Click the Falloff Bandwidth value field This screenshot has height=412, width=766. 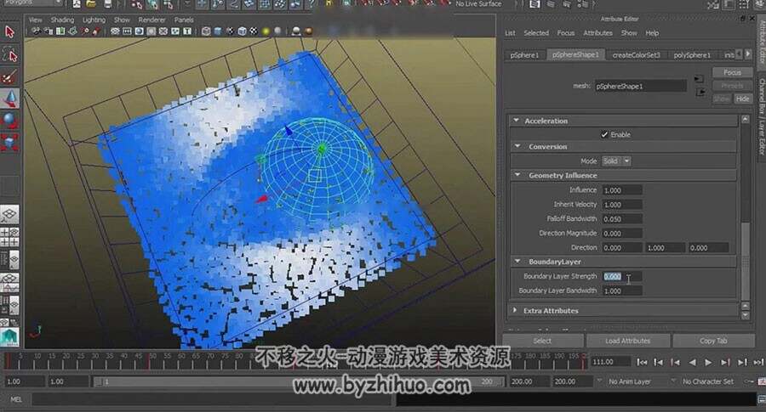622,219
